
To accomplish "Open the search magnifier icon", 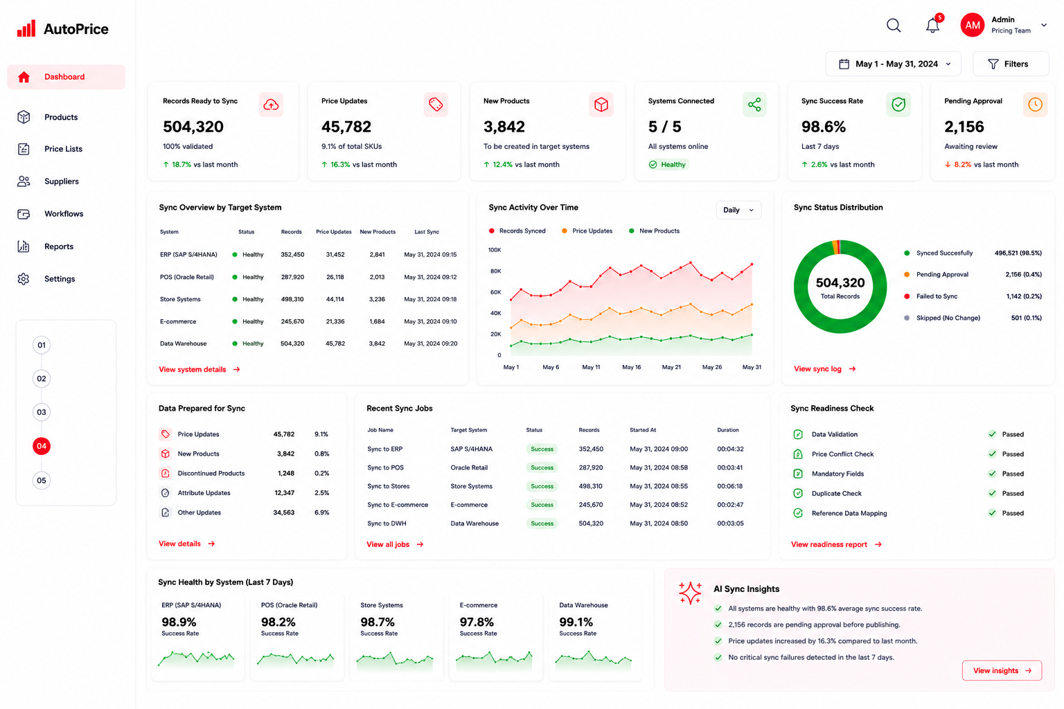I will (x=894, y=26).
